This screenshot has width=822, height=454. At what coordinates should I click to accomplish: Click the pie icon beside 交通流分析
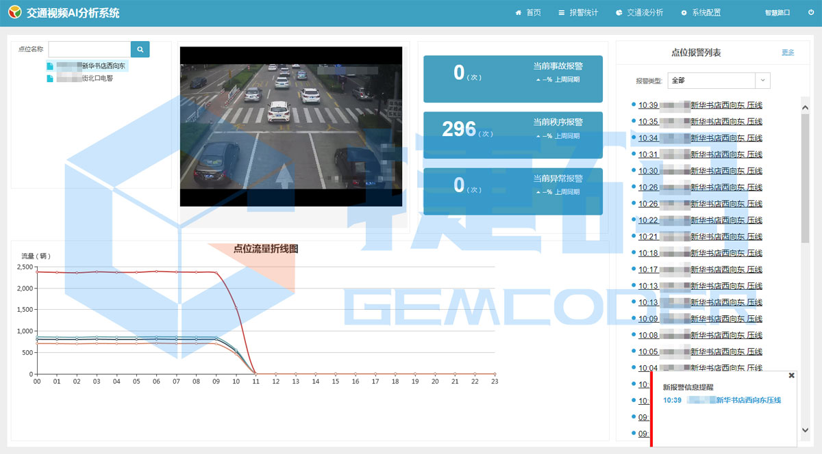tap(619, 13)
